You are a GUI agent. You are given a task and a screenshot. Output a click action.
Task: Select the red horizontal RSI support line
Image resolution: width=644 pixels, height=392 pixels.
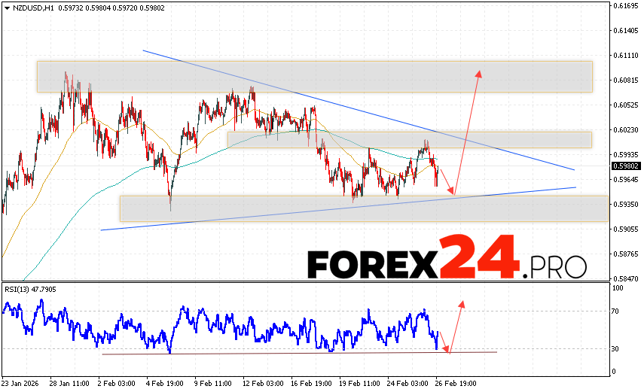point(301,353)
